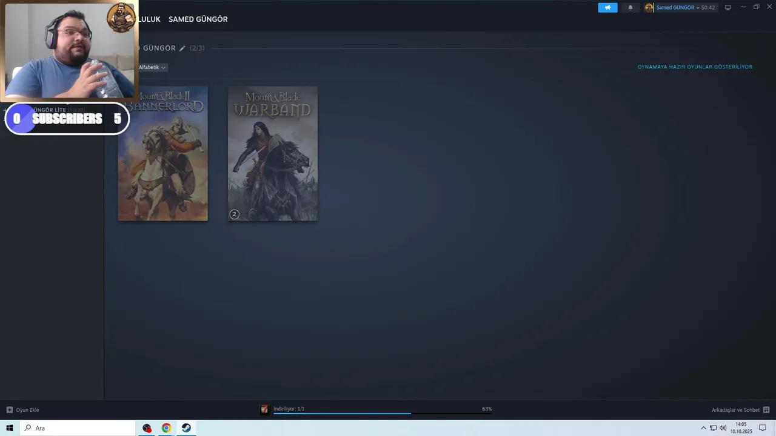
Task: Click the Steam taskbar icon
Action: coord(186,428)
